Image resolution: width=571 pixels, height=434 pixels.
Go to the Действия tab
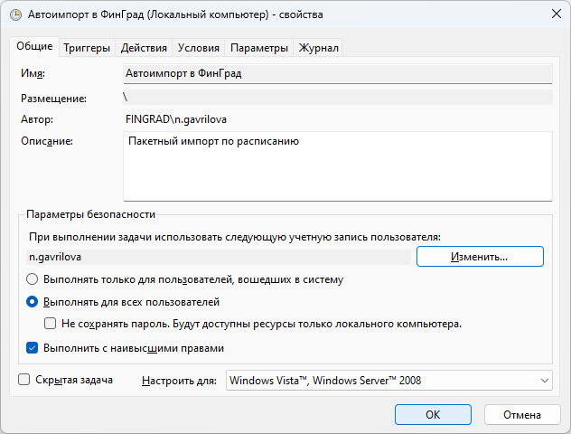(x=144, y=48)
